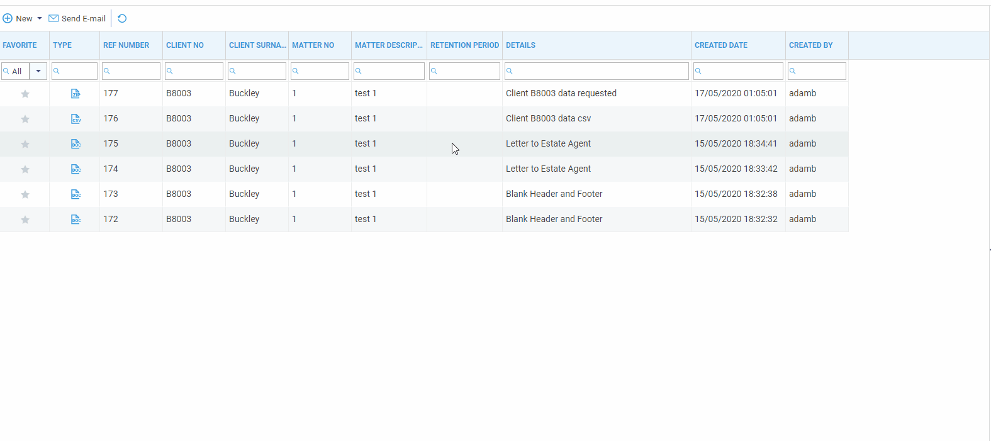Click created date 15/05/2020 18:34:41
991x441 pixels.
point(736,143)
